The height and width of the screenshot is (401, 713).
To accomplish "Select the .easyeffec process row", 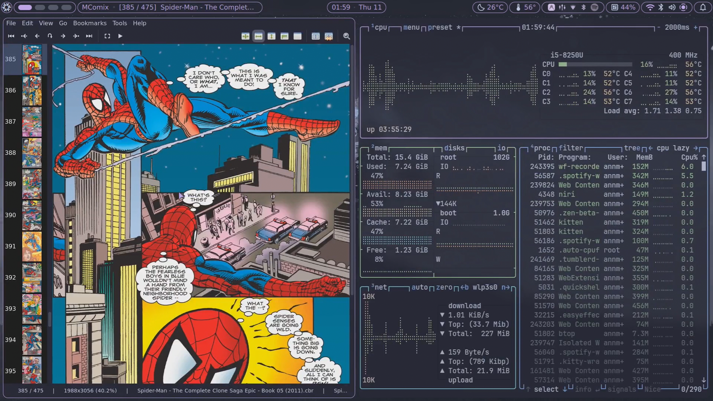I will click(612, 315).
